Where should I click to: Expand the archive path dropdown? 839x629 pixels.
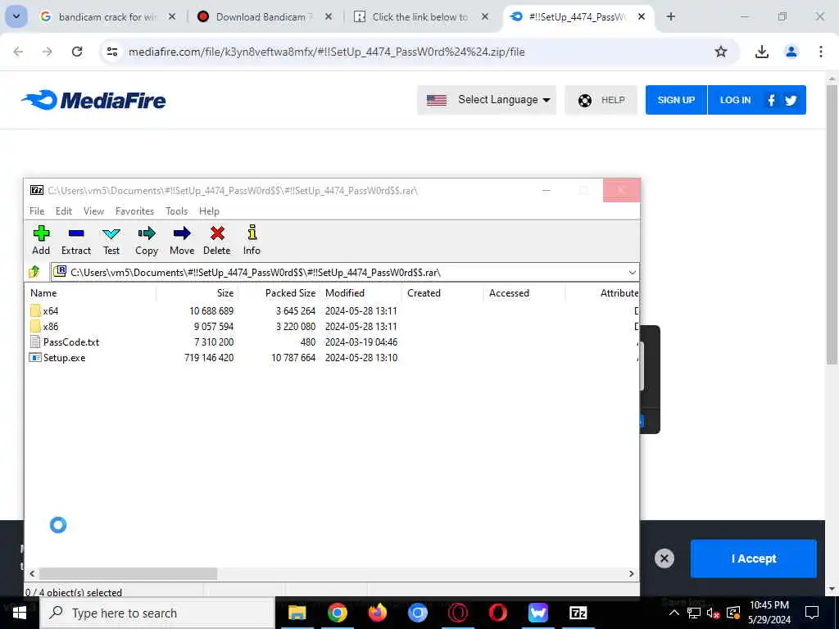632,272
